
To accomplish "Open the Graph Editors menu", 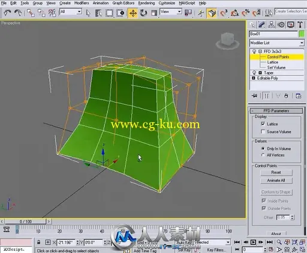I will pyautogui.click(x=124, y=3).
